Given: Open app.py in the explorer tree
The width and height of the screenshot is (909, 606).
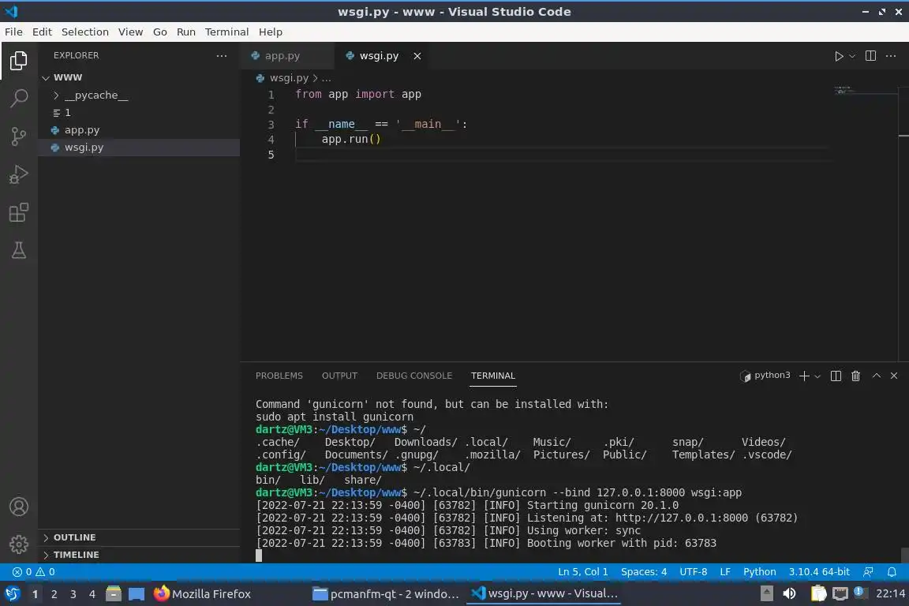Looking at the screenshot, I should (x=139, y=130).
